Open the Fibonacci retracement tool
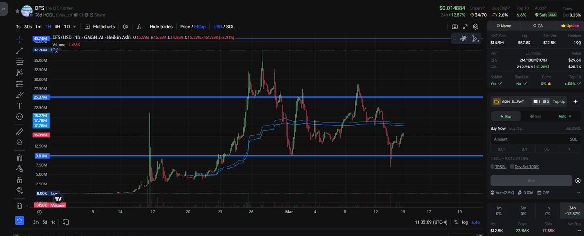This screenshot has height=236, width=584. click(x=19, y=61)
